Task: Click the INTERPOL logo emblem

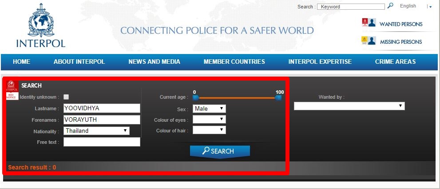Action: pyautogui.click(x=41, y=20)
